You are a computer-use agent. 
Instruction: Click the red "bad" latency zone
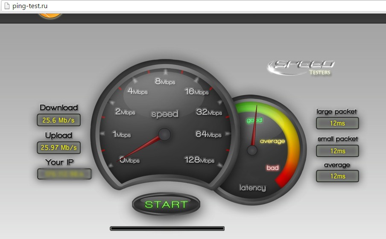pyautogui.click(x=272, y=168)
